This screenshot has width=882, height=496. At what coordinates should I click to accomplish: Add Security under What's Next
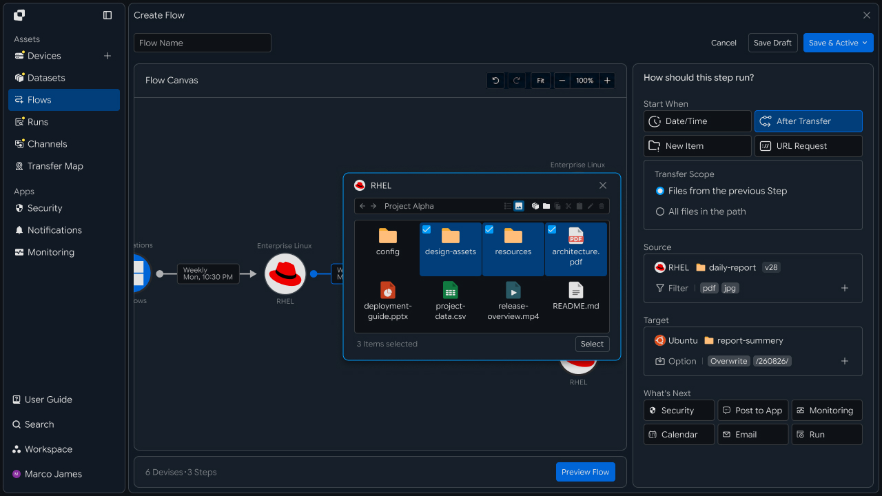pyautogui.click(x=679, y=411)
